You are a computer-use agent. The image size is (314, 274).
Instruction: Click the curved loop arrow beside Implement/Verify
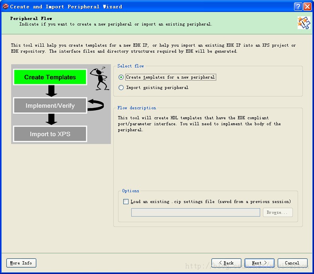click(96, 105)
